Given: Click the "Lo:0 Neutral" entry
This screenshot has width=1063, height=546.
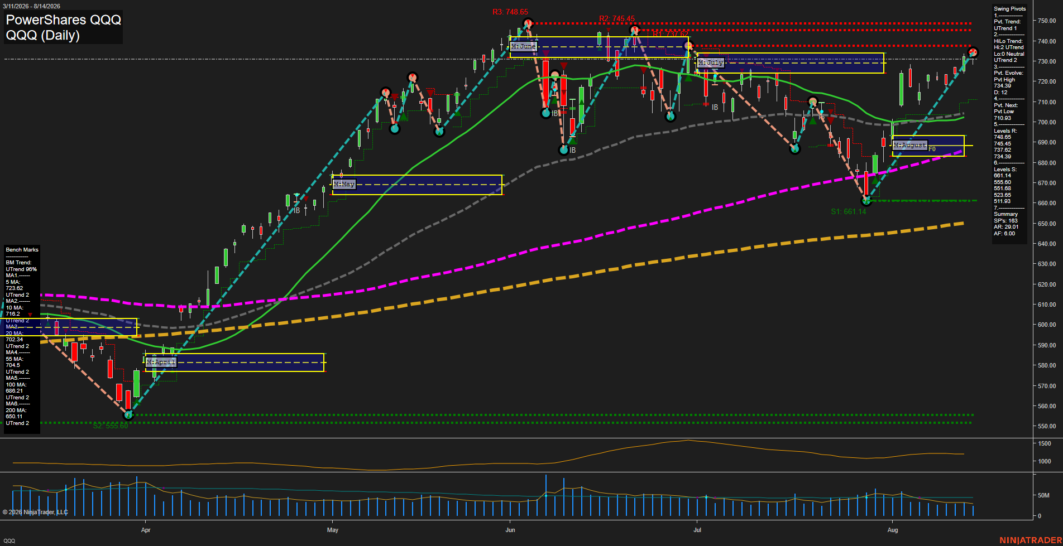Looking at the screenshot, I should point(1009,54).
